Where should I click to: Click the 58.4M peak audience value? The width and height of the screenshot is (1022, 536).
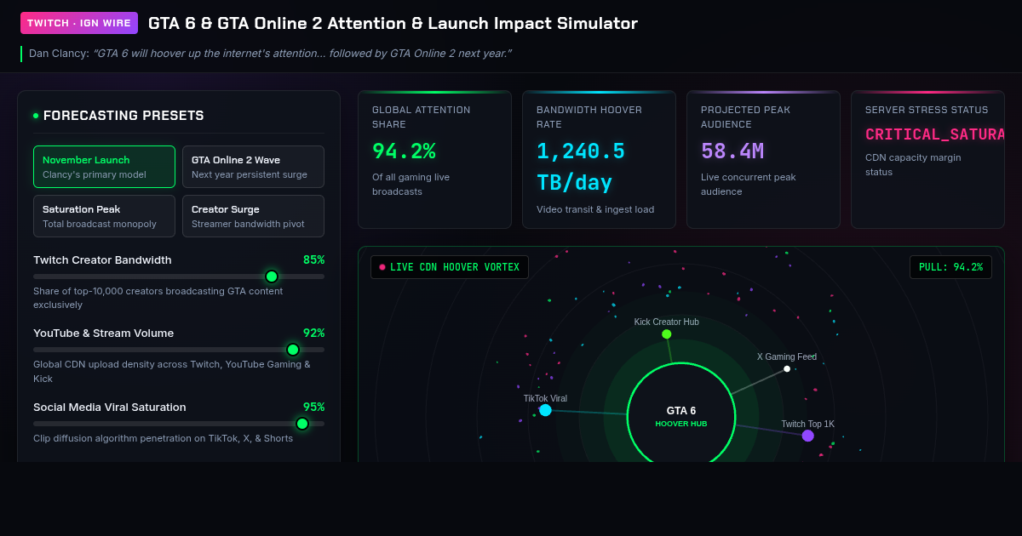click(732, 151)
